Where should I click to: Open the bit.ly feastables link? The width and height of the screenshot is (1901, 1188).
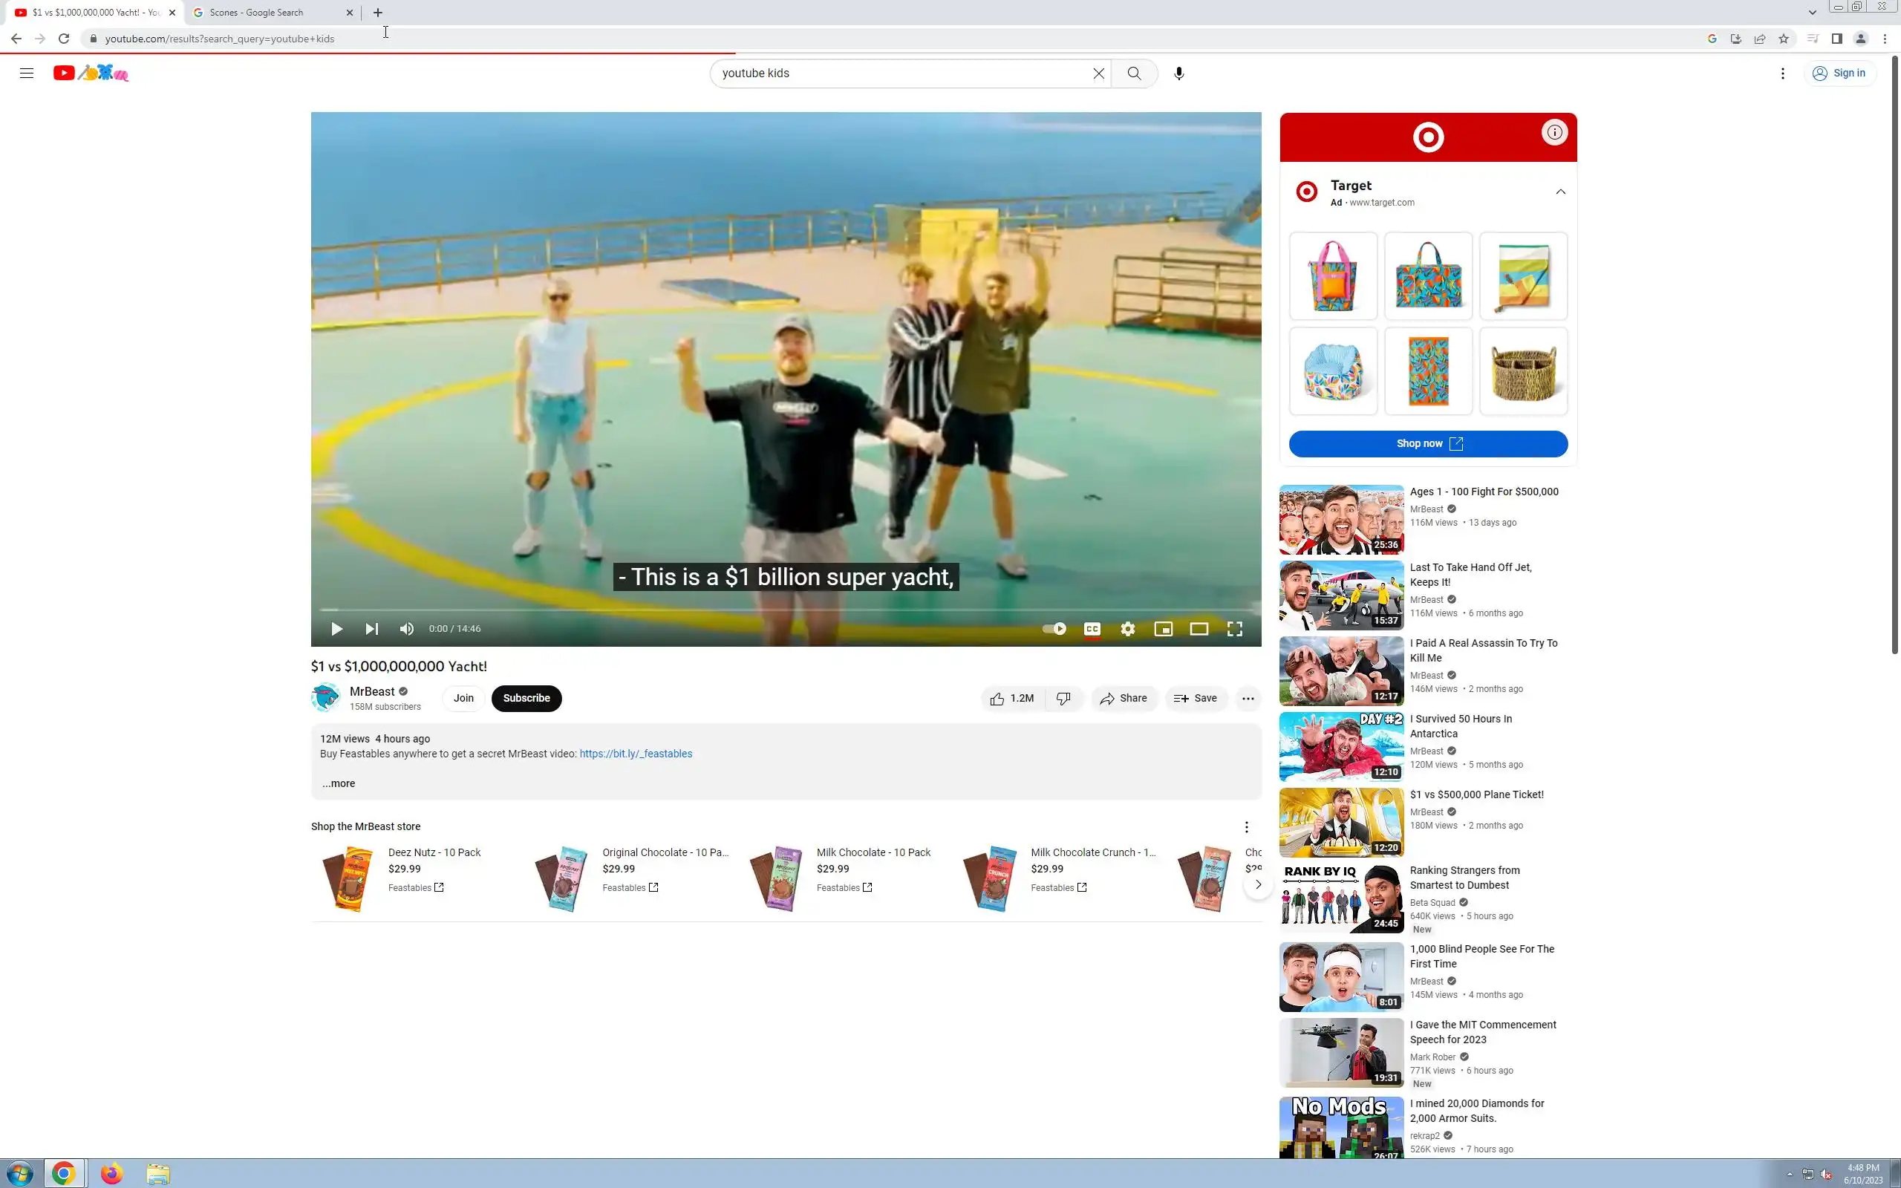(x=636, y=754)
